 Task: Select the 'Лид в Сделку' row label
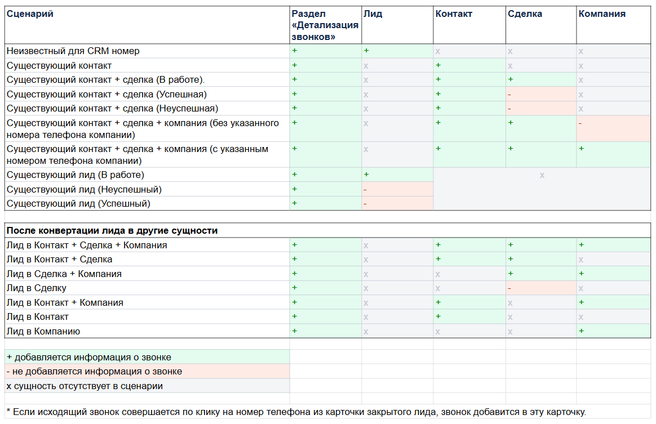(37, 288)
